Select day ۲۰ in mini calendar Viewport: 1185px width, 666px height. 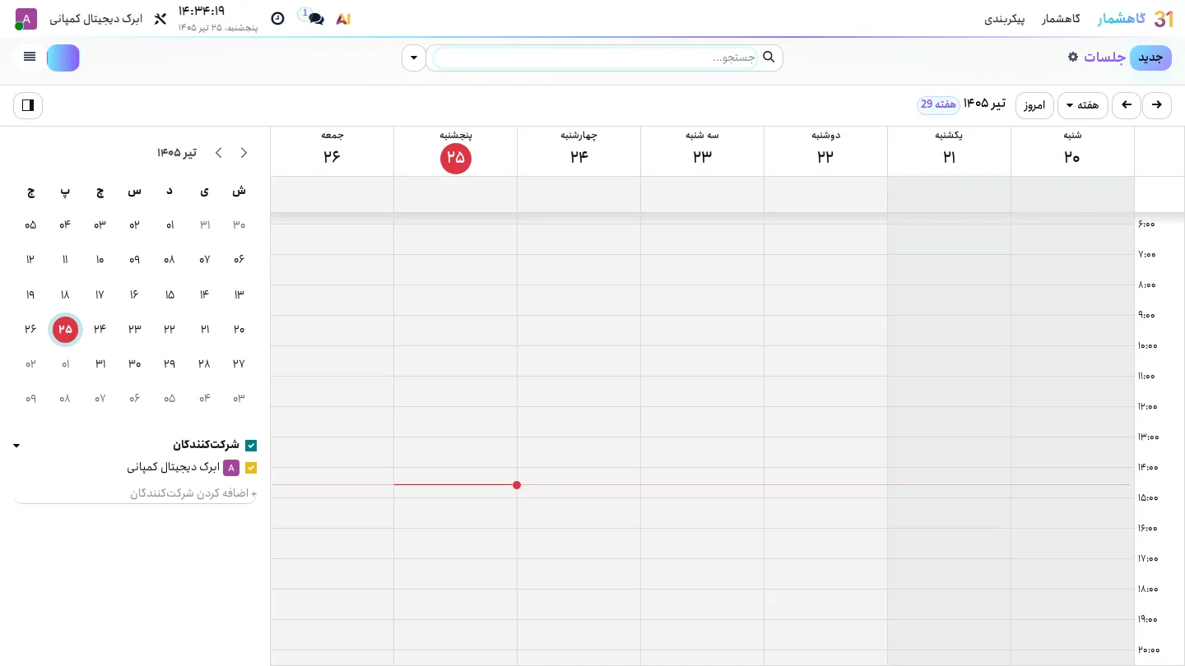point(239,329)
